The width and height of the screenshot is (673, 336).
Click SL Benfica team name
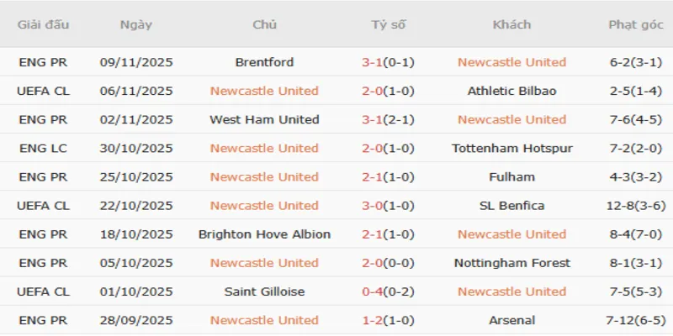[511, 205]
